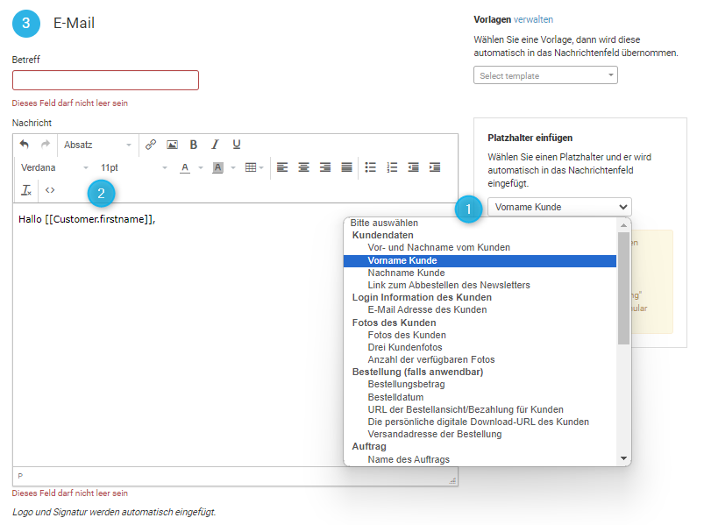Apply background highlight color

coord(217,167)
